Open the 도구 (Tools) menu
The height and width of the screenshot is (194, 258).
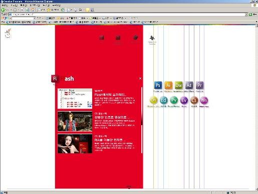tap(46, 6)
